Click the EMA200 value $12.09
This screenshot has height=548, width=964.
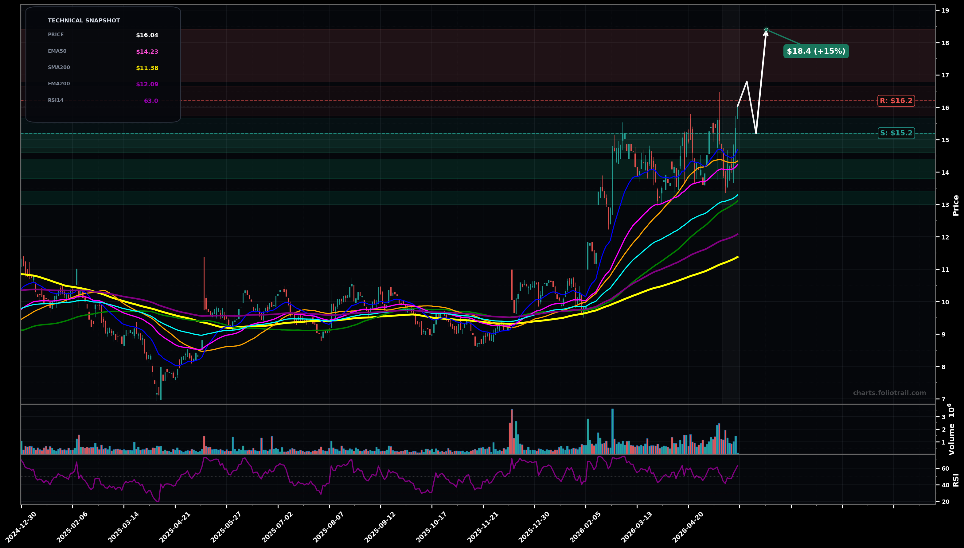click(147, 85)
